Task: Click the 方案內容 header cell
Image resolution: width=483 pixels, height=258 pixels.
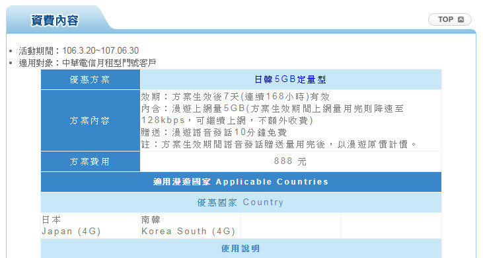Action: (x=91, y=120)
